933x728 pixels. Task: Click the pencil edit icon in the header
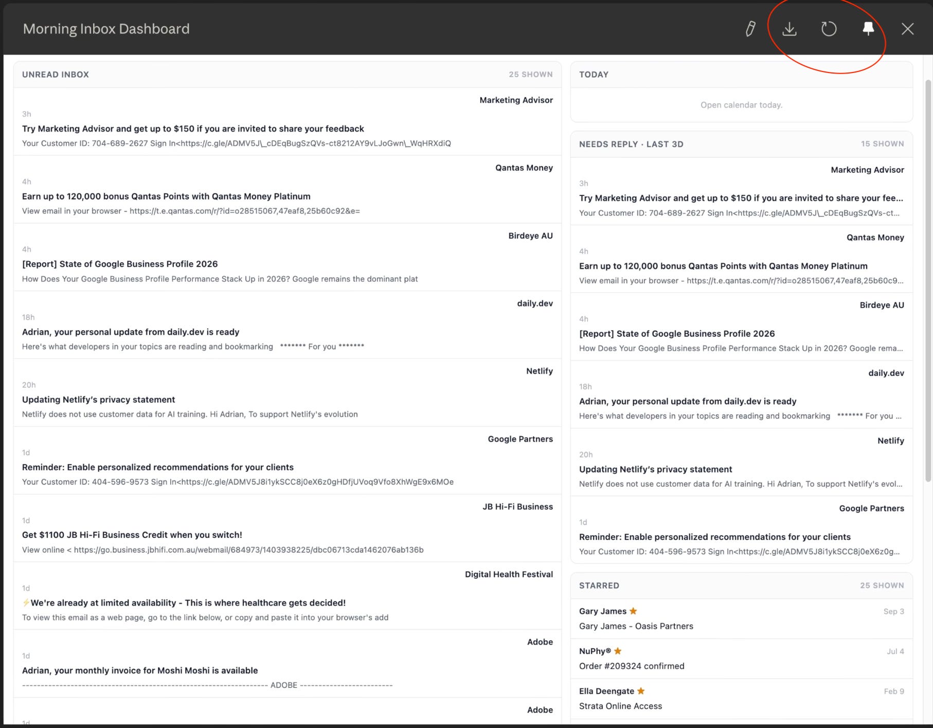750,29
